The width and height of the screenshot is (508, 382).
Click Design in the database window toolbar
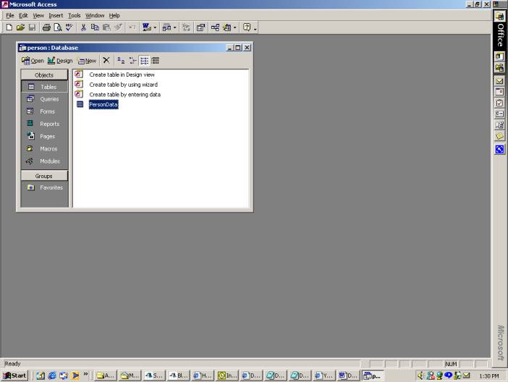[x=60, y=61]
